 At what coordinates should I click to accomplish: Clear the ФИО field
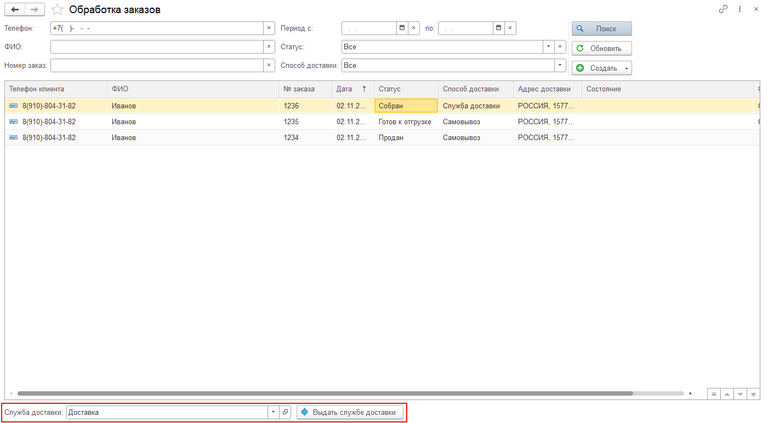pyautogui.click(x=269, y=47)
